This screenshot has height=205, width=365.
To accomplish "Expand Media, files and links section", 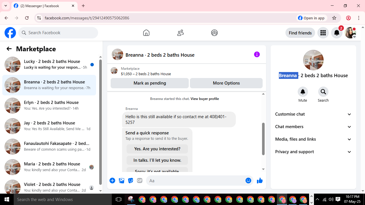I will [313, 139].
